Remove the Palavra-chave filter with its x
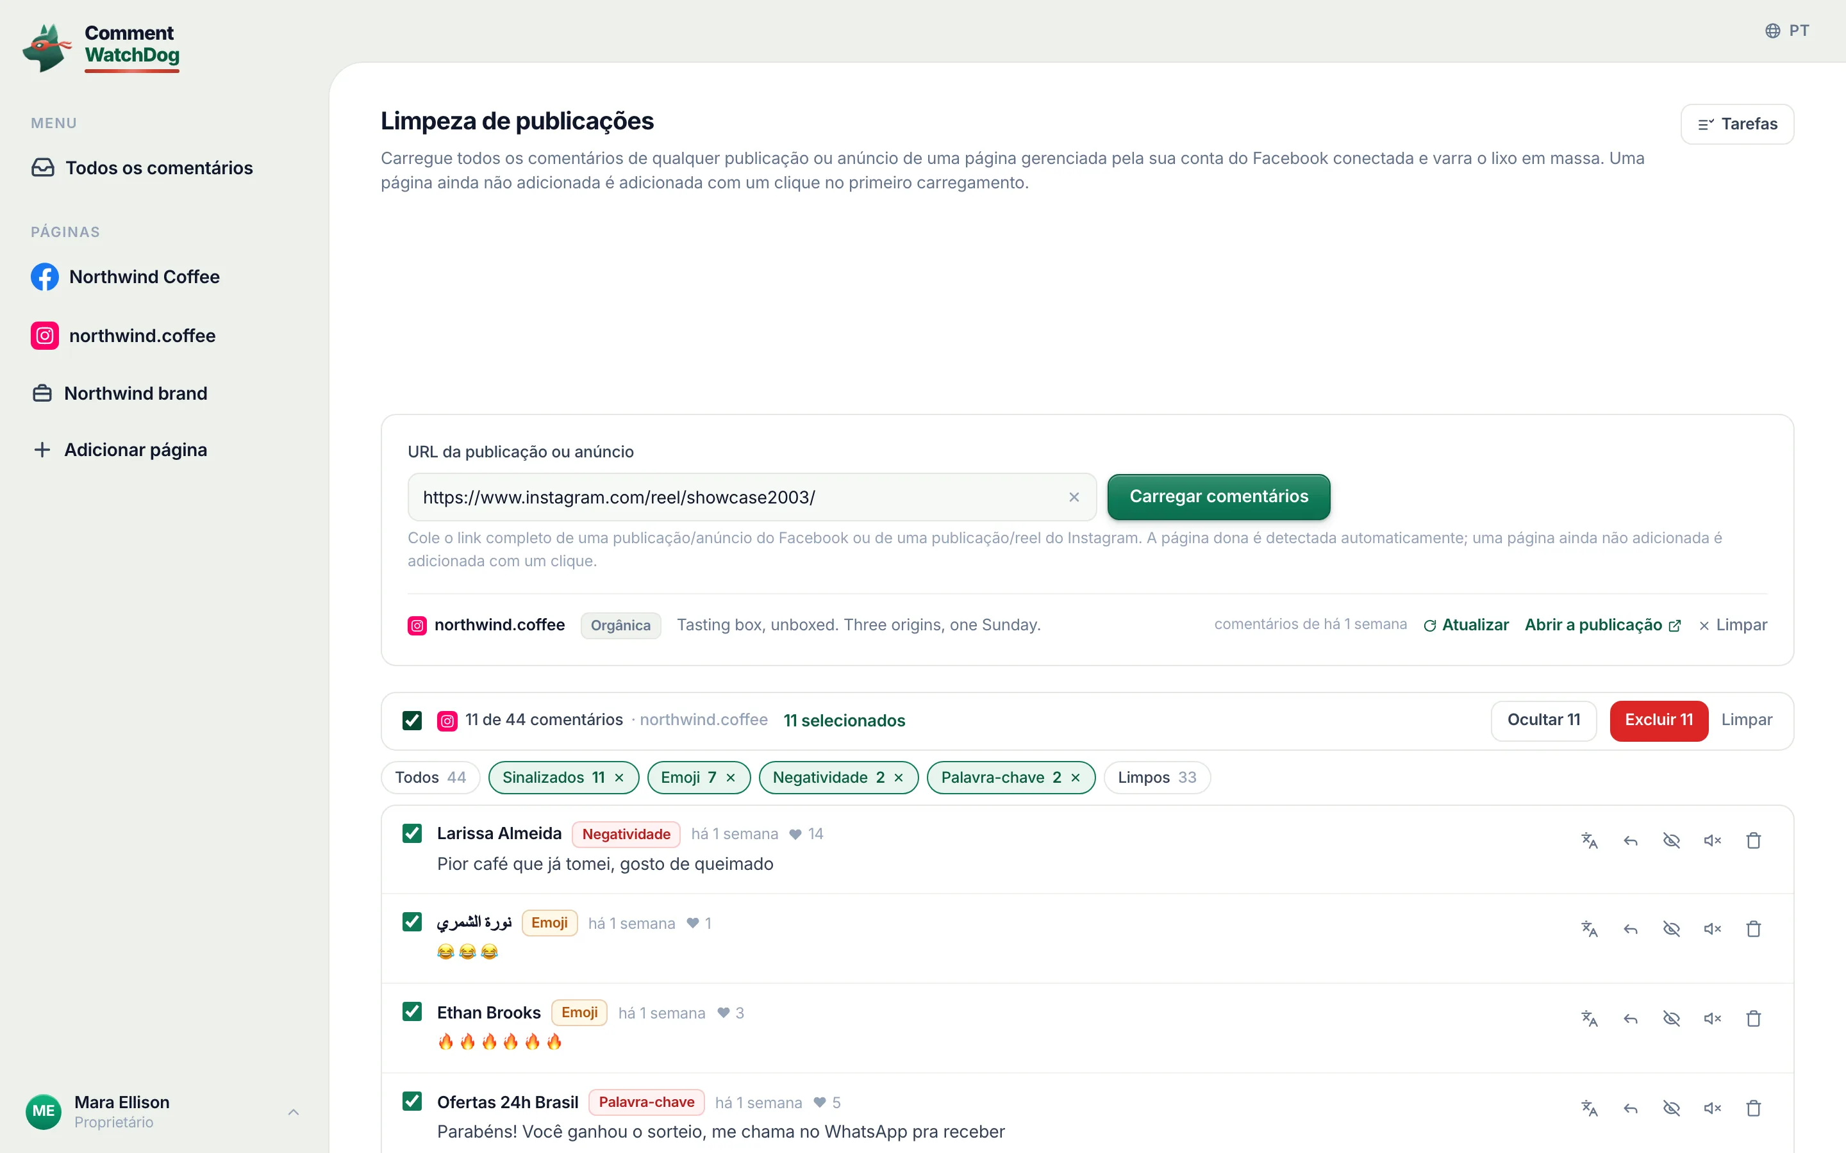Image resolution: width=1846 pixels, height=1153 pixels. [1076, 778]
